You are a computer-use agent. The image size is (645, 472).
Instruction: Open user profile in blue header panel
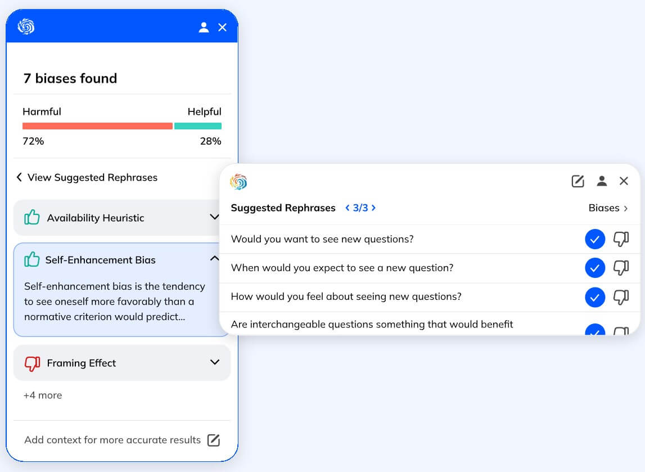tap(204, 27)
